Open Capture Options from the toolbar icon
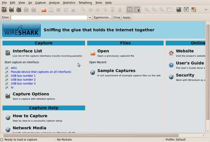 tap(12, 9)
